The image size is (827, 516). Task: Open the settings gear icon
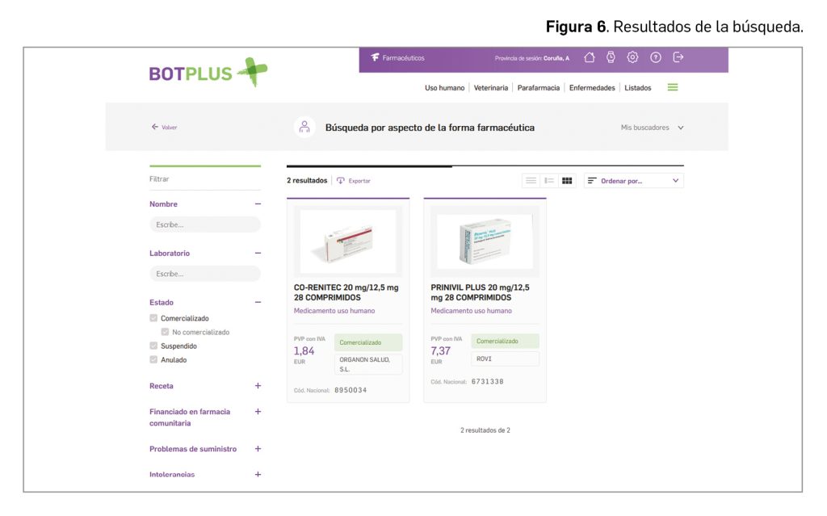tap(633, 57)
